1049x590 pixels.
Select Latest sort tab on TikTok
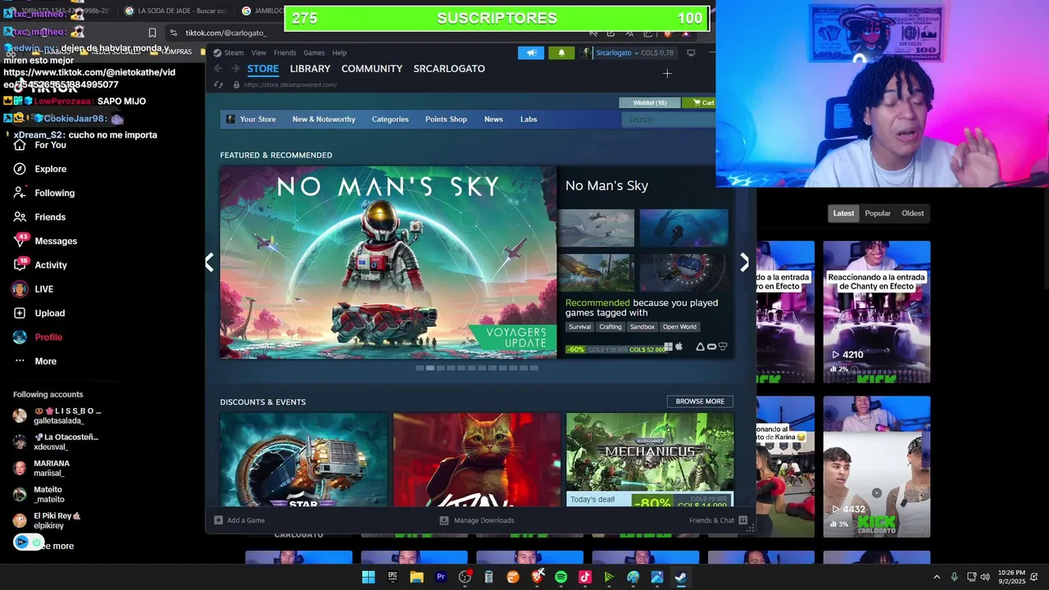click(x=843, y=213)
